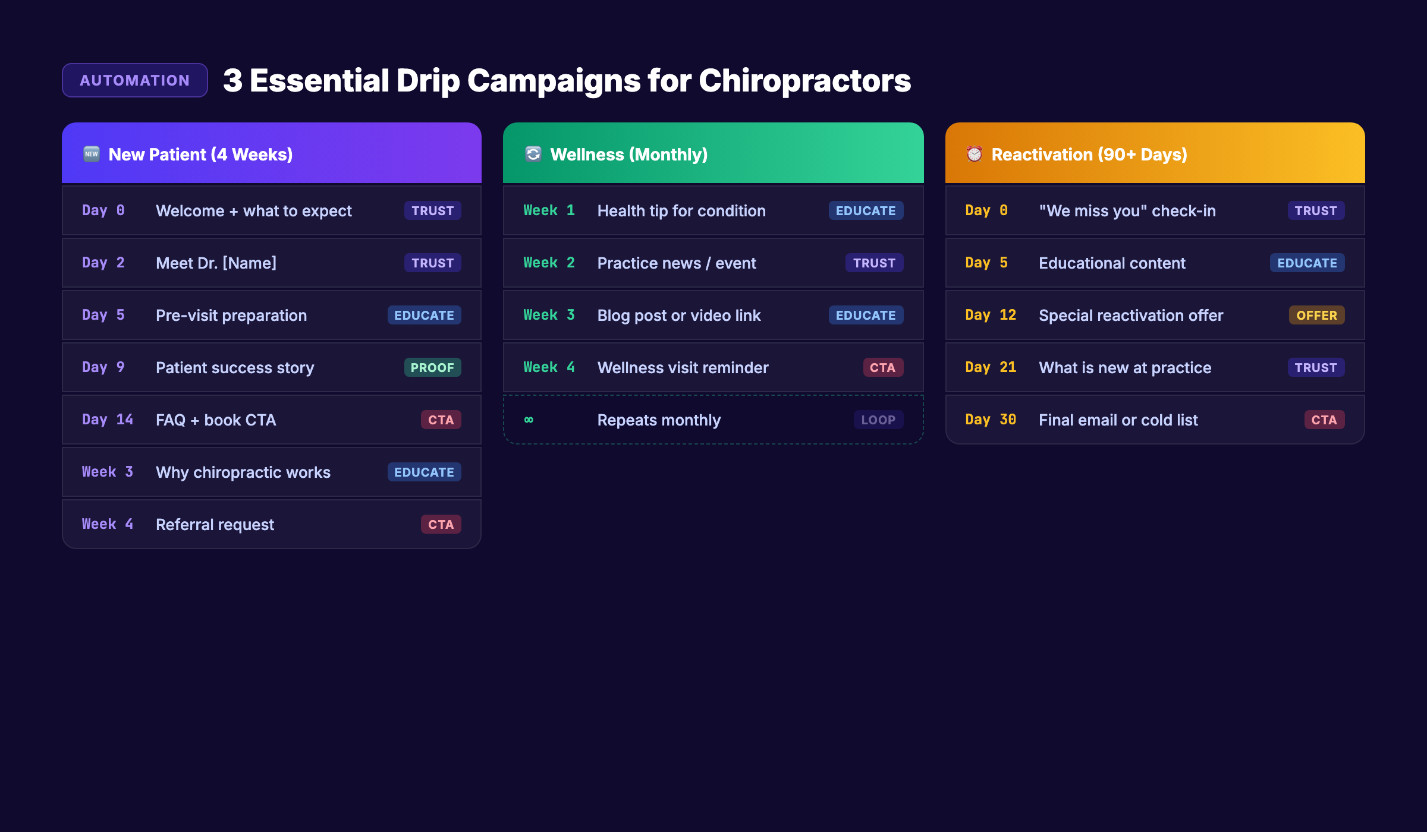Toggle the EDUCATE badge on Pre-visit preparation

(x=424, y=315)
